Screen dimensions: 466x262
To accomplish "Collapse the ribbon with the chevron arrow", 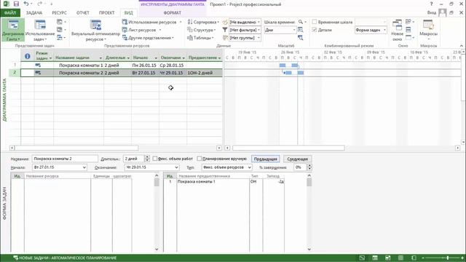I will pos(461,46).
